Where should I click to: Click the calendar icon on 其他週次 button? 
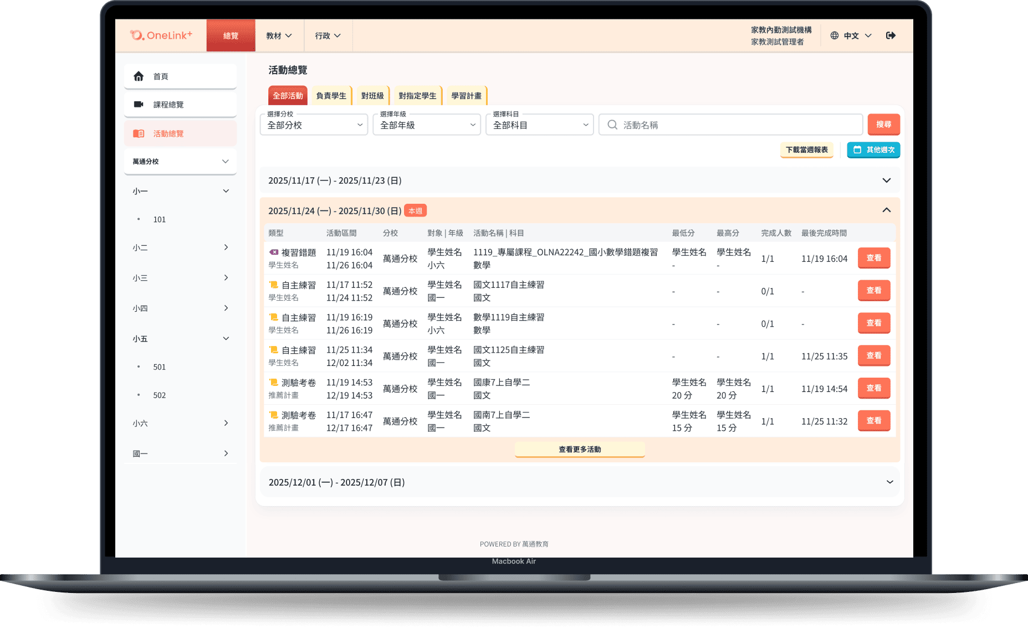857,150
